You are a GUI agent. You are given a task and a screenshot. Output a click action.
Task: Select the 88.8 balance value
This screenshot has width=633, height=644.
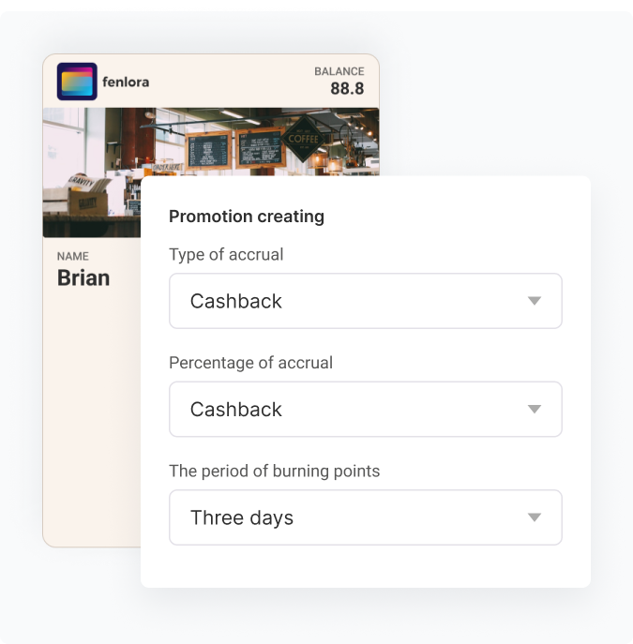[x=347, y=89]
